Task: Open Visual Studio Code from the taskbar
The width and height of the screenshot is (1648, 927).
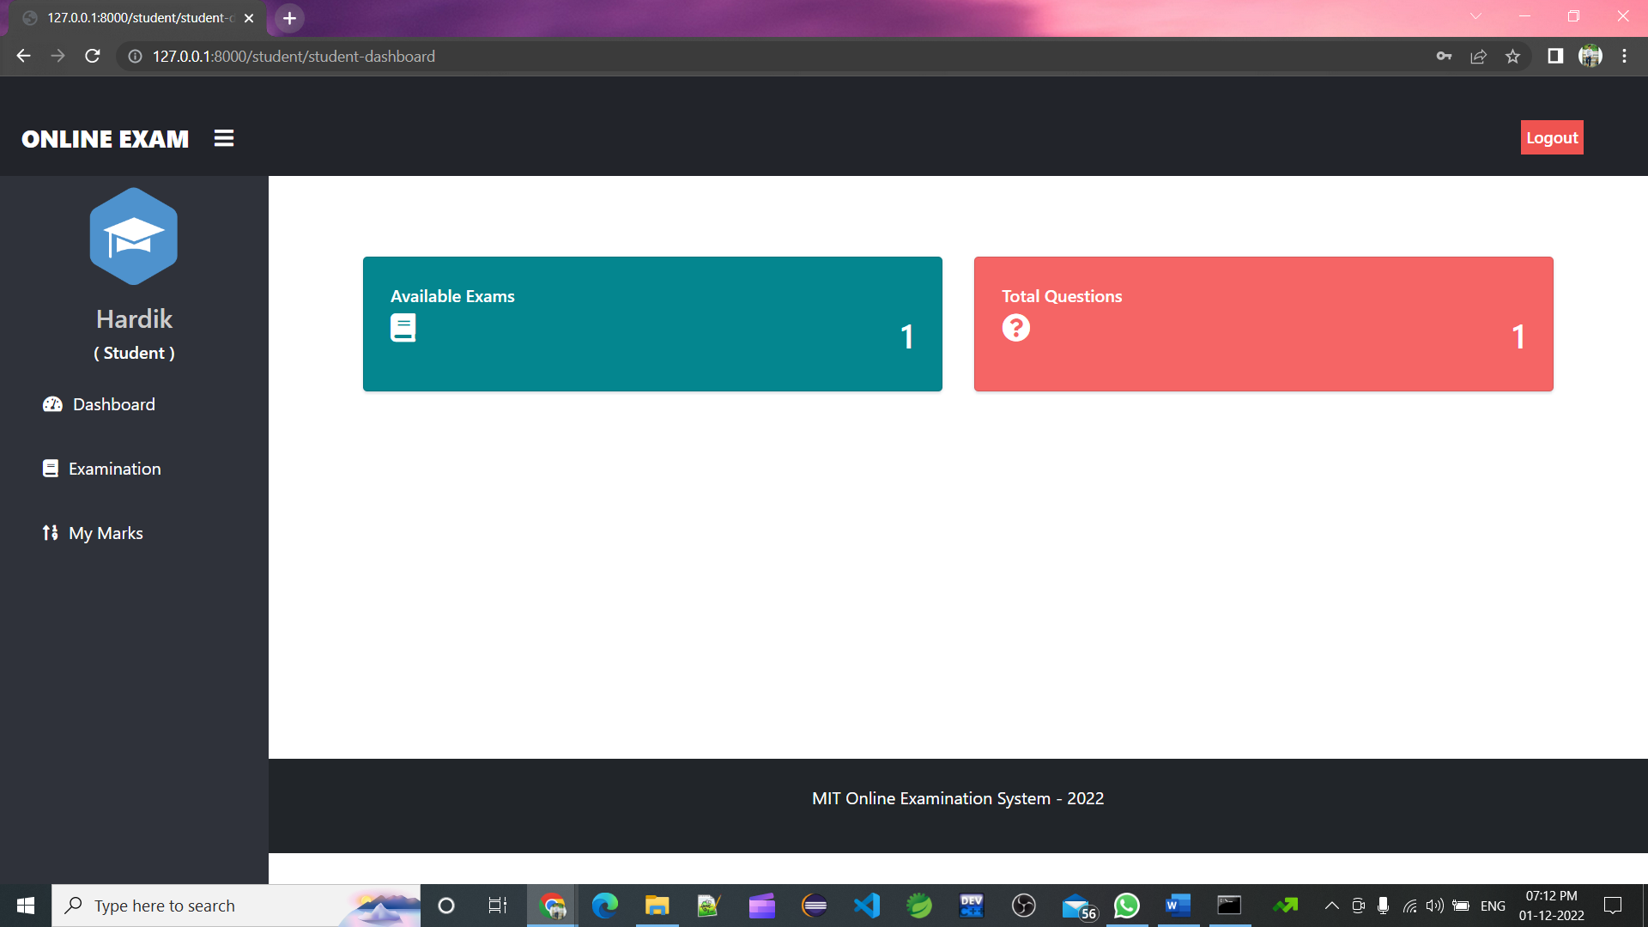Action: [x=867, y=906]
